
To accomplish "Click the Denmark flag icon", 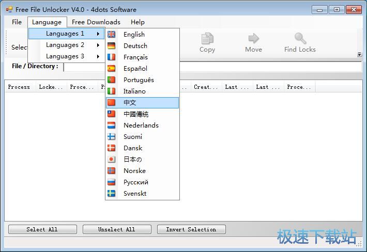I will (112, 148).
